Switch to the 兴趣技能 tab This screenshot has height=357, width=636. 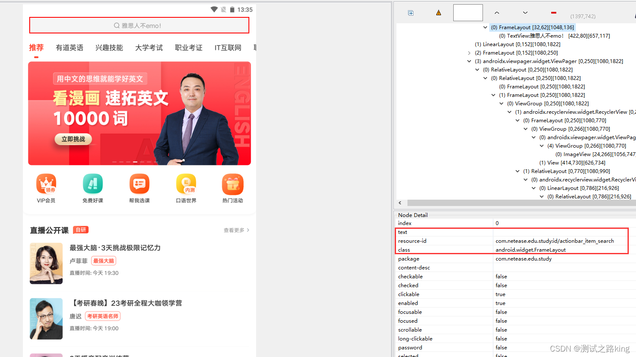[109, 48]
